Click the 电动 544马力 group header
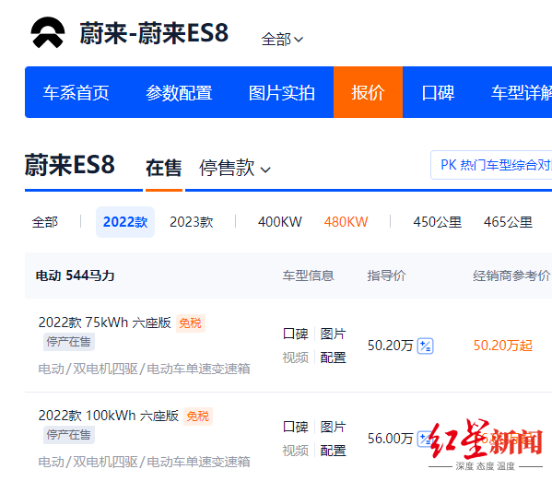The image size is (552, 481). point(76,276)
